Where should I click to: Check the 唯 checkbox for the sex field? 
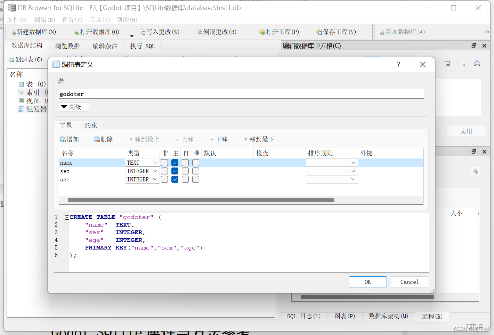(x=195, y=171)
